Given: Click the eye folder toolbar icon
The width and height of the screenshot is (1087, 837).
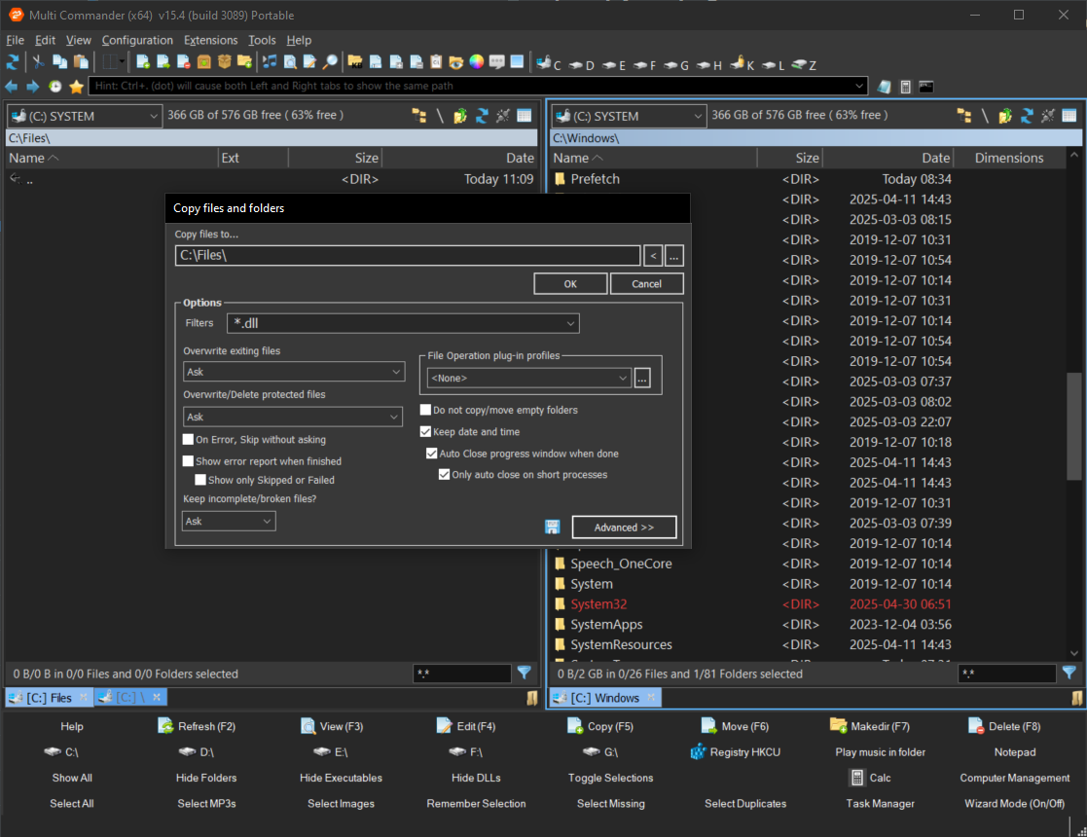Looking at the screenshot, I should point(456,62).
